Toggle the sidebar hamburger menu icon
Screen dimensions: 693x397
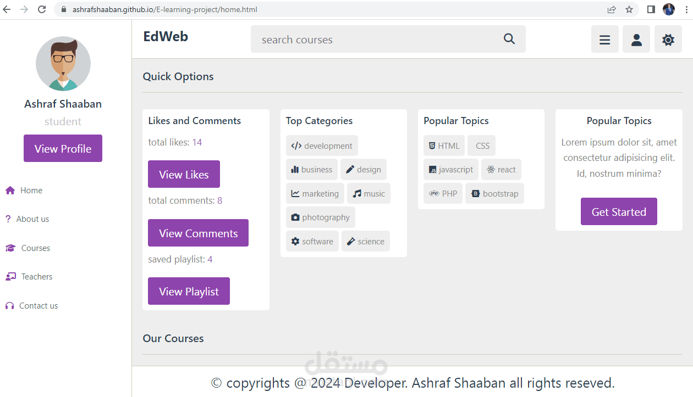(x=604, y=40)
